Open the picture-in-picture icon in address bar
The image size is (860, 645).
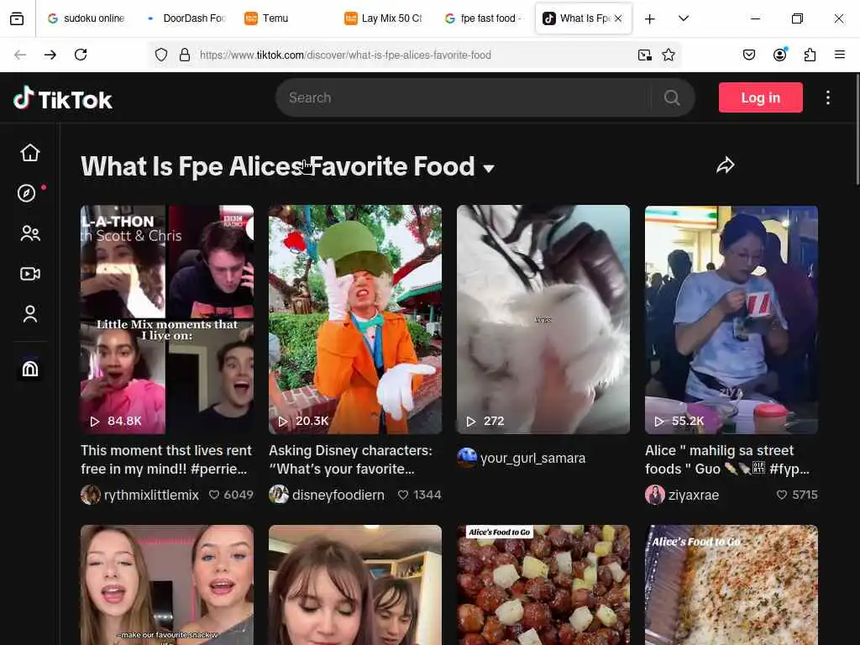pyautogui.click(x=644, y=55)
